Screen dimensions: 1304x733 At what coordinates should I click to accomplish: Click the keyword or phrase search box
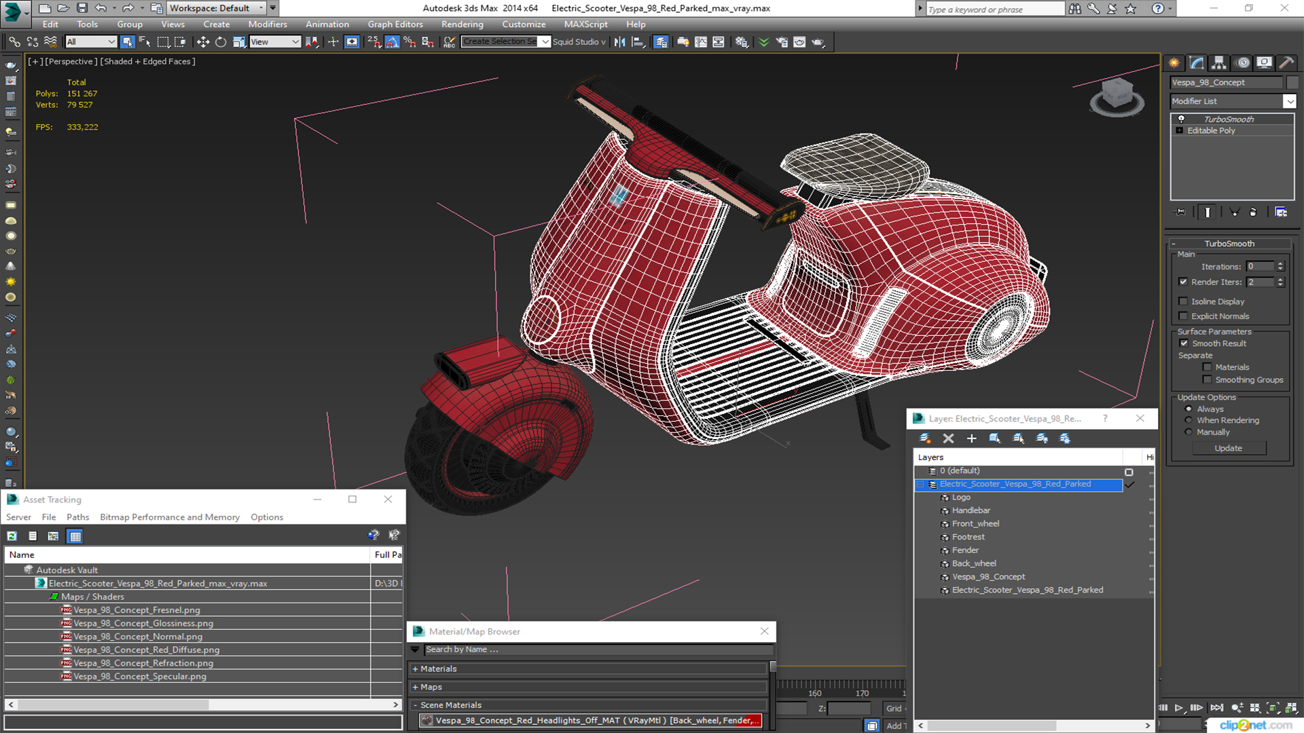[995, 9]
